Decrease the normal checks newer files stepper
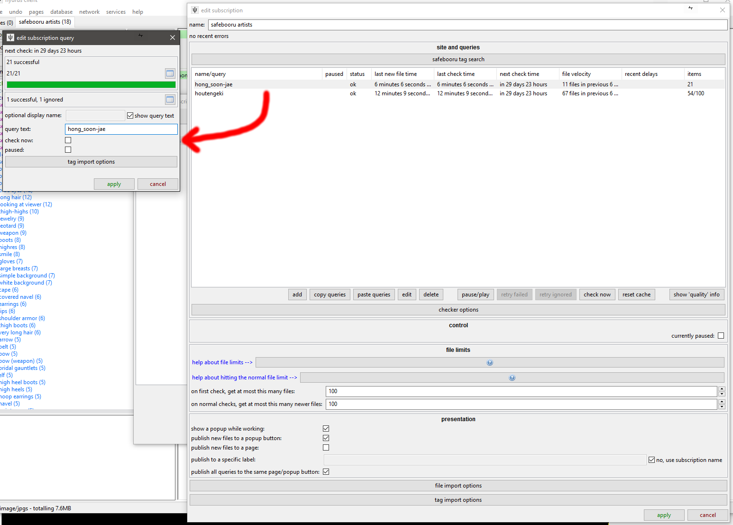 [x=722, y=407]
